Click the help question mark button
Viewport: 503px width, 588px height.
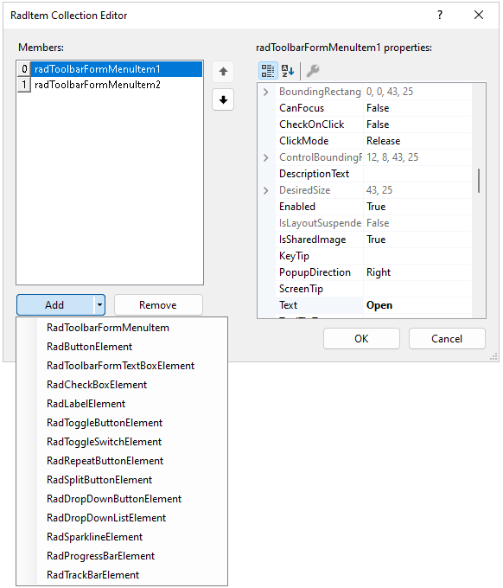440,15
